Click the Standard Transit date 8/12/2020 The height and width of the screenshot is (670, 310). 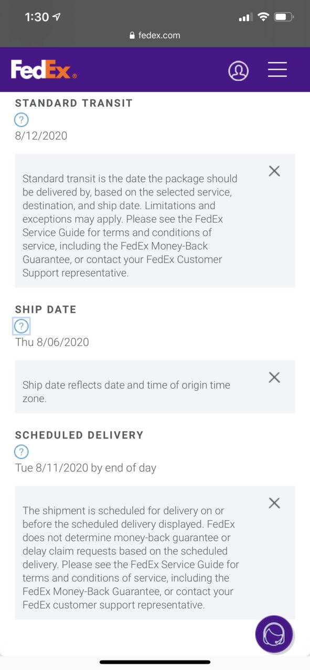tap(41, 136)
